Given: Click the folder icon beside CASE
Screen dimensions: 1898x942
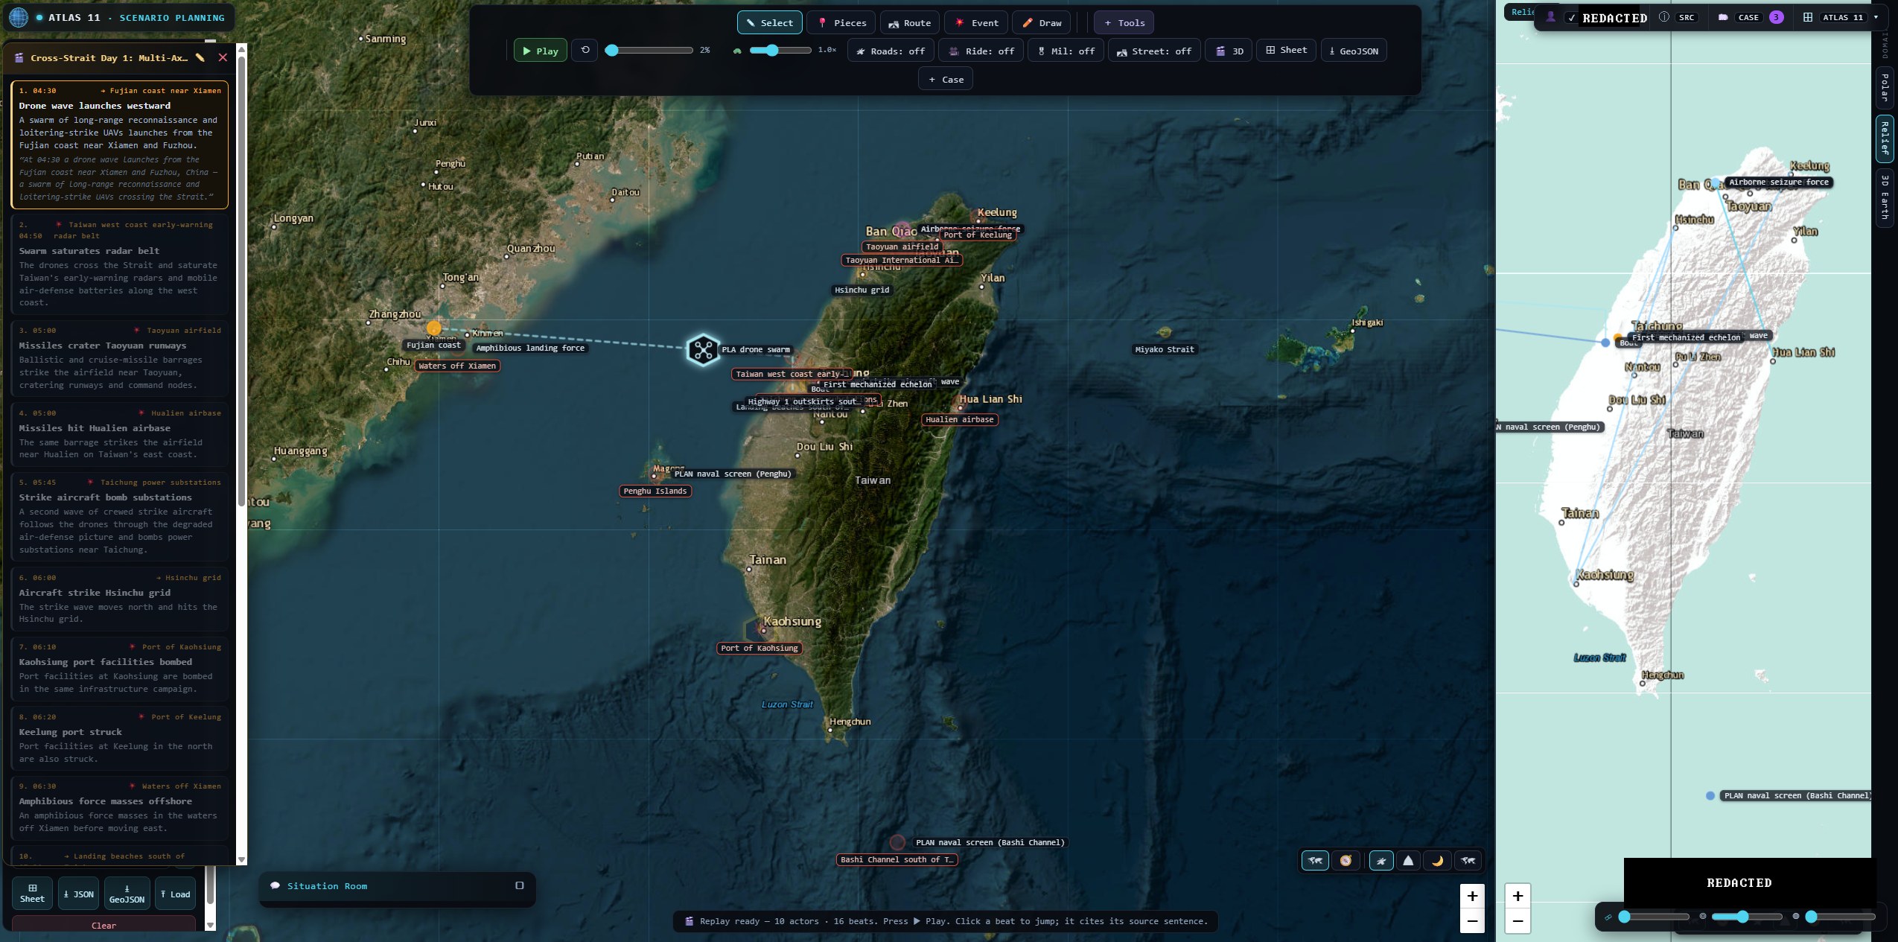Looking at the screenshot, I should coord(1722,17).
